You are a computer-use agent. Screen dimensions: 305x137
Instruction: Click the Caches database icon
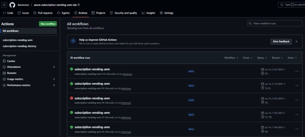pyautogui.click(x=4, y=61)
